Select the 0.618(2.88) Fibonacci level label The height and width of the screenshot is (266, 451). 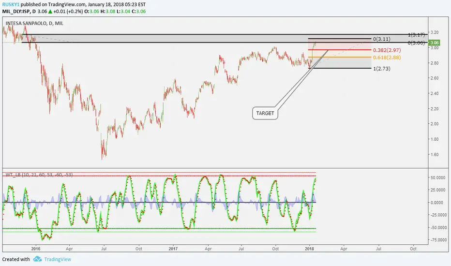(x=387, y=58)
